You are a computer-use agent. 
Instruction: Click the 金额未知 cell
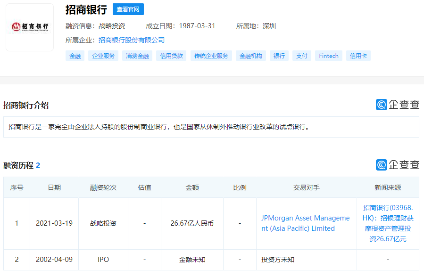click(192, 260)
